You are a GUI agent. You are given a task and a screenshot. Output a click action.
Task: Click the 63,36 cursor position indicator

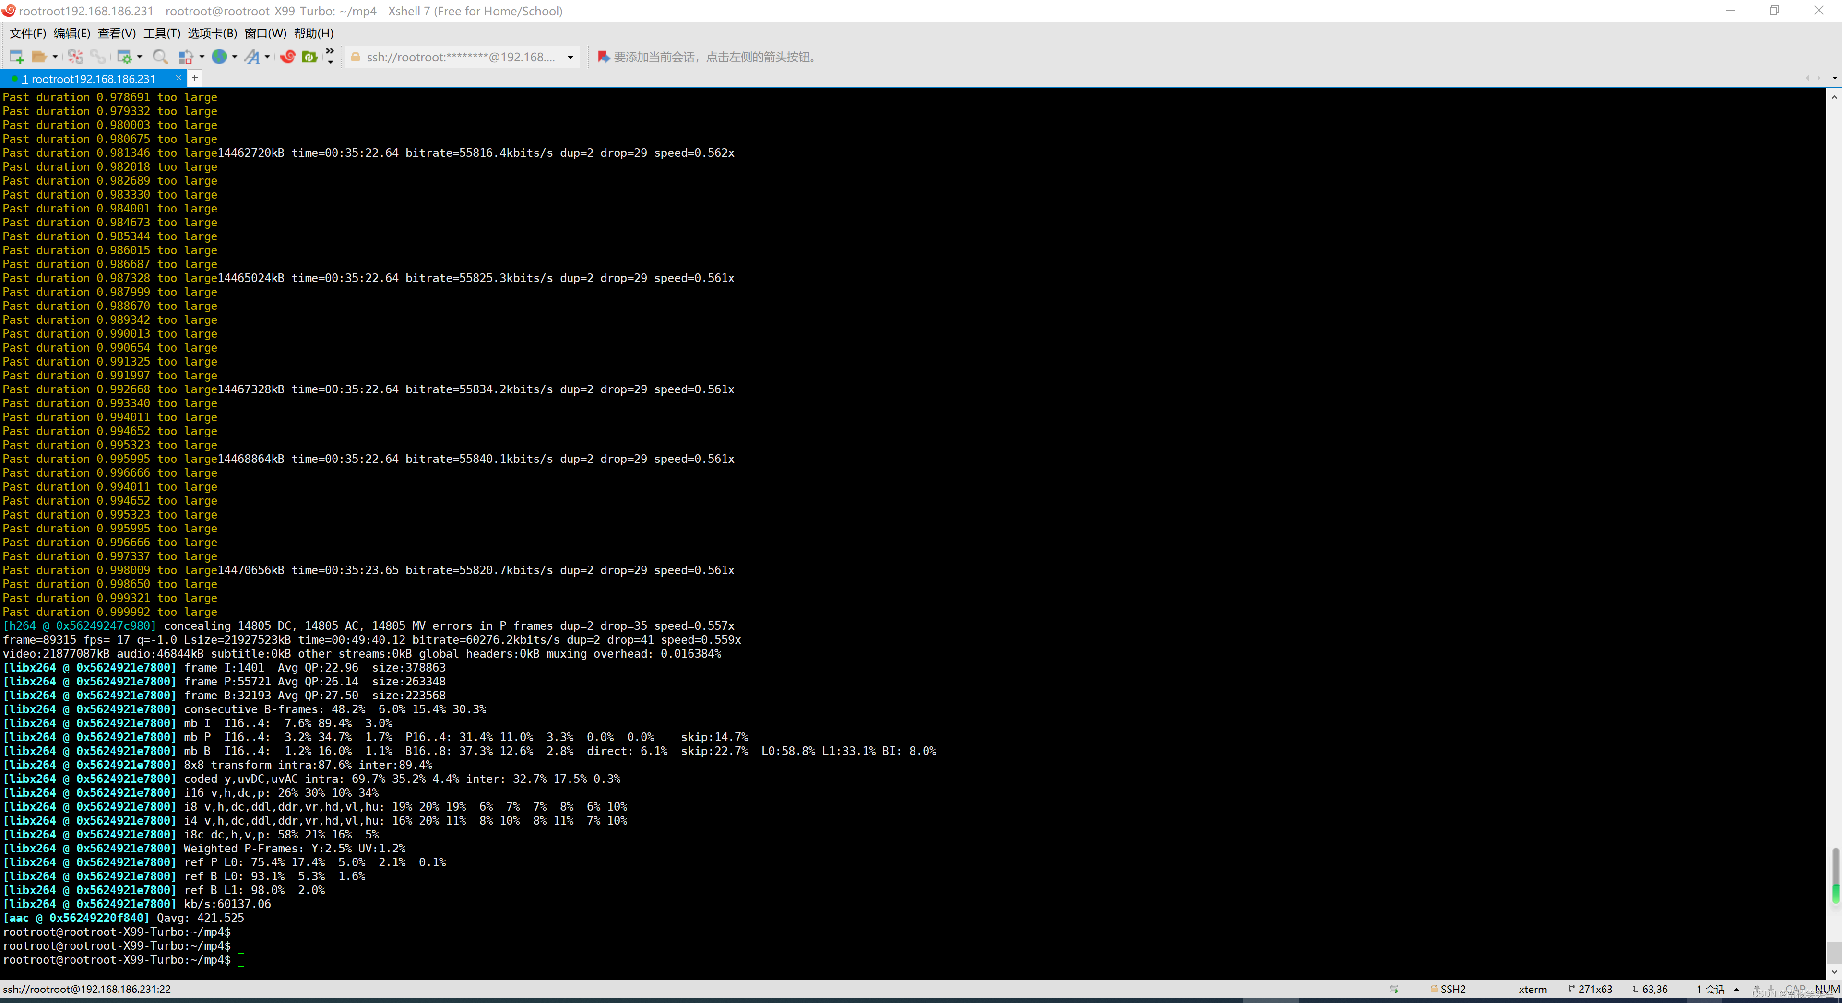(1649, 989)
